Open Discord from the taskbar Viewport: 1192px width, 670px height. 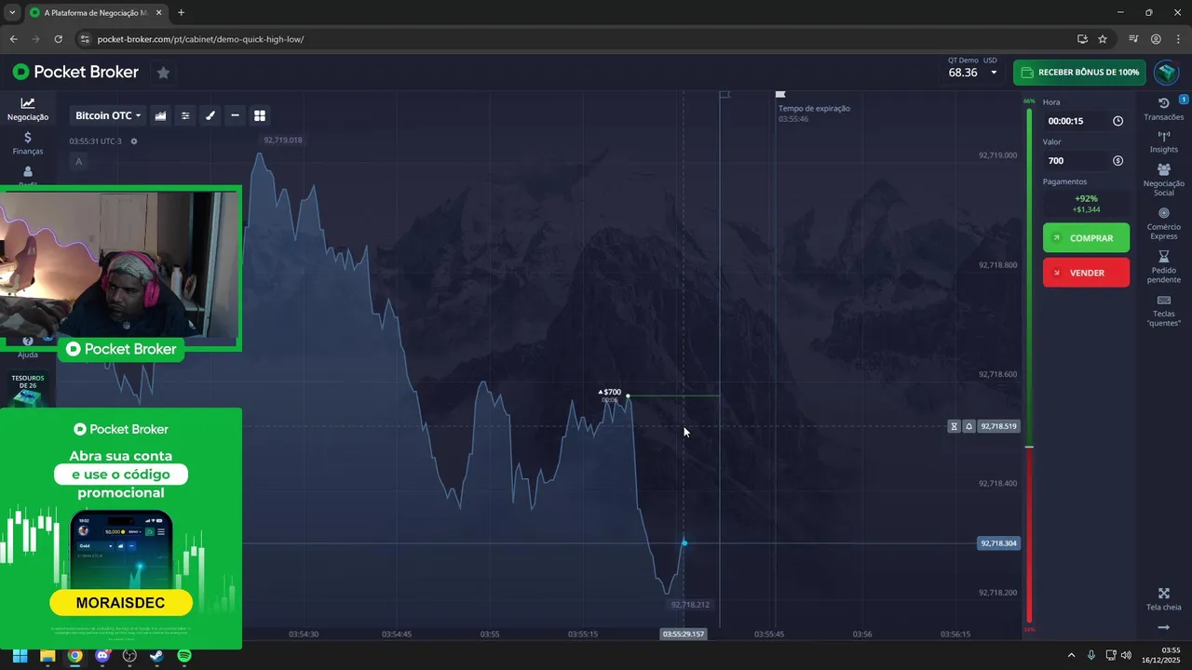pos(102,655)
